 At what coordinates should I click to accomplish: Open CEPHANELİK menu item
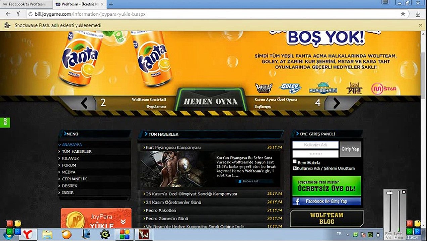75,179
